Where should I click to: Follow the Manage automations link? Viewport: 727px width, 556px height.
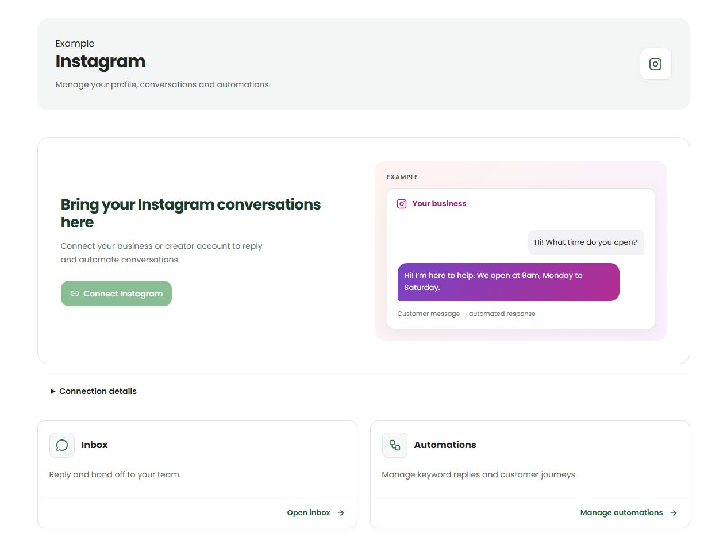(629, 513)
